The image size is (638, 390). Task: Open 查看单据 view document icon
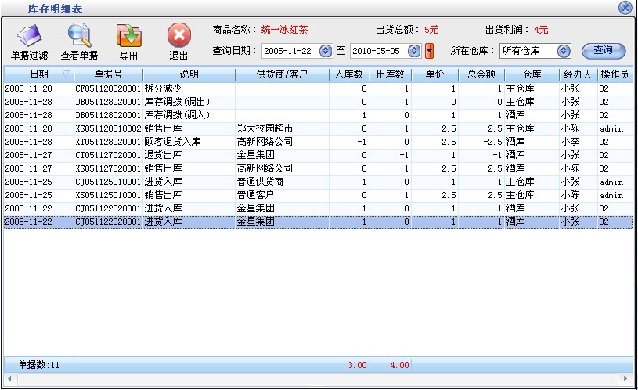click(79, 36)
